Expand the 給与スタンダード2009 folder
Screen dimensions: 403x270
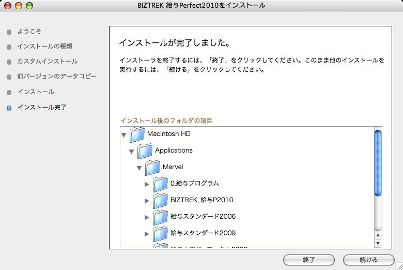[x=147, y=234]
